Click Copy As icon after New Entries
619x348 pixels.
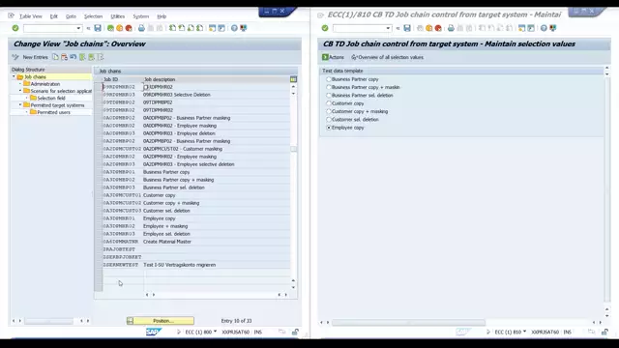click(x=55, y=57)
